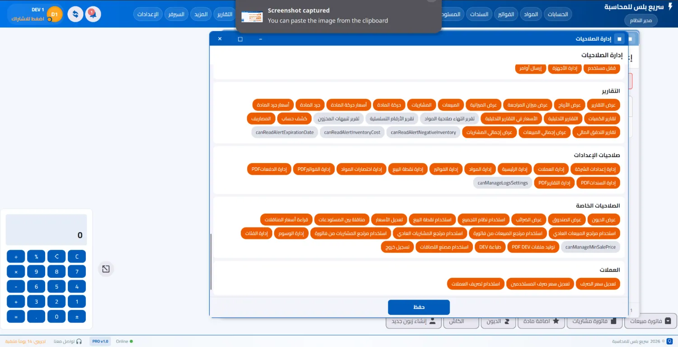The height and width of the screenshot is (347, 678).
Task: Click the calculator expand arrow icon
Action: (106, 269)
